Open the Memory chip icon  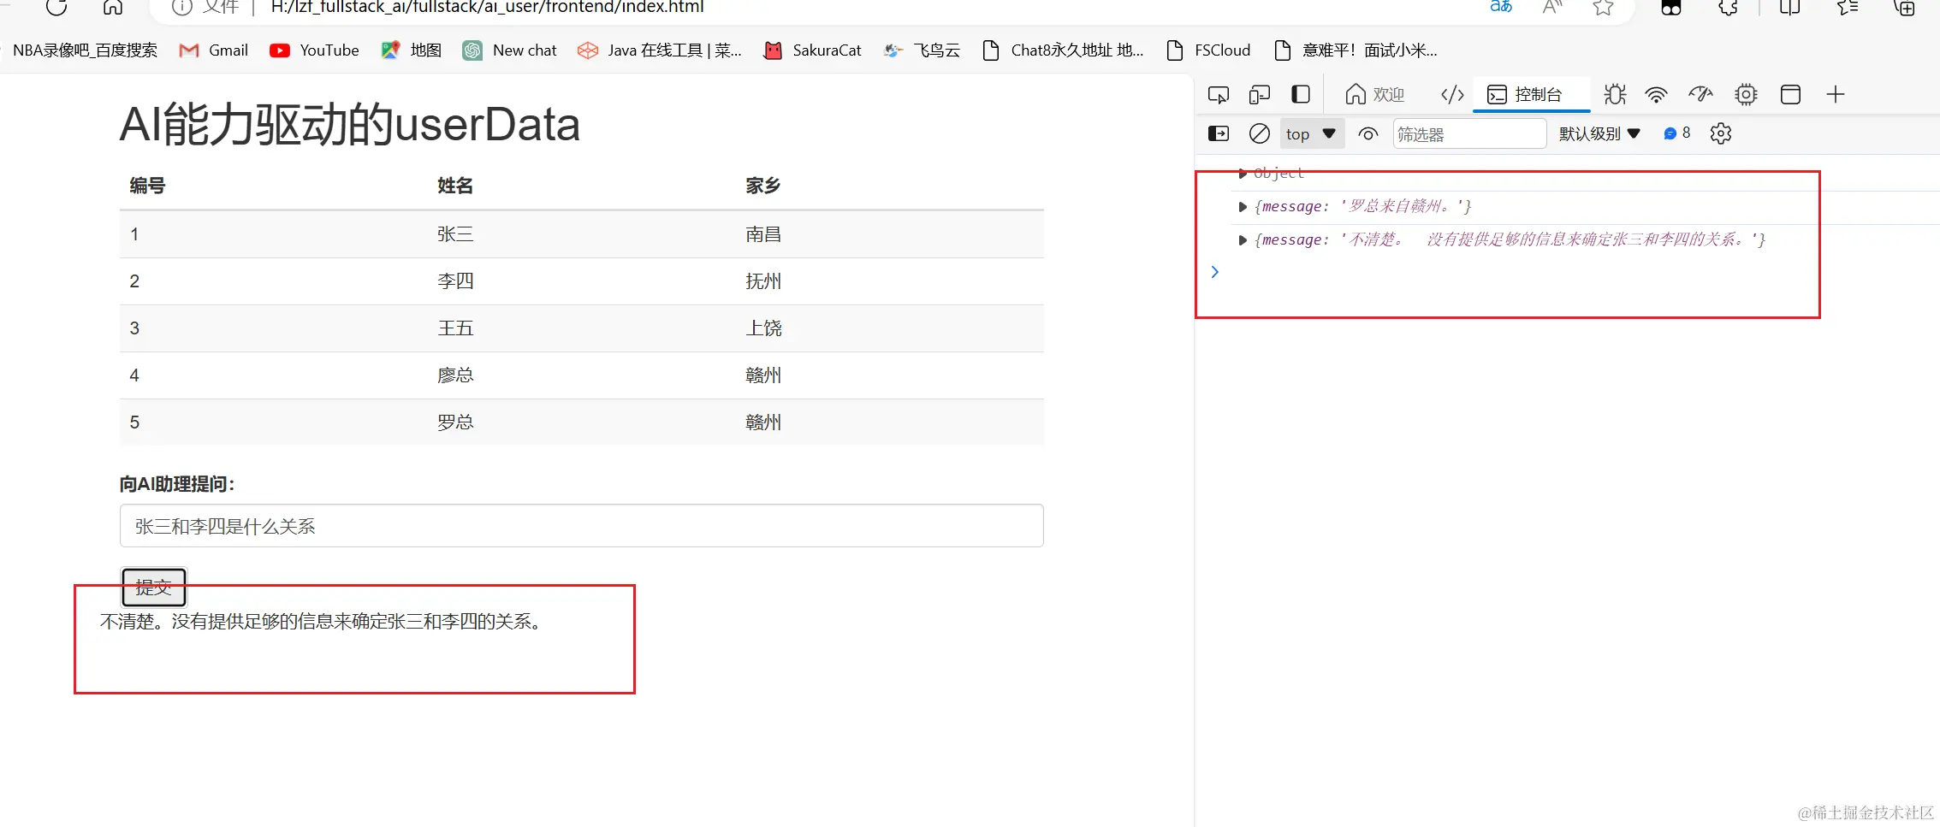pos(1746,94)
